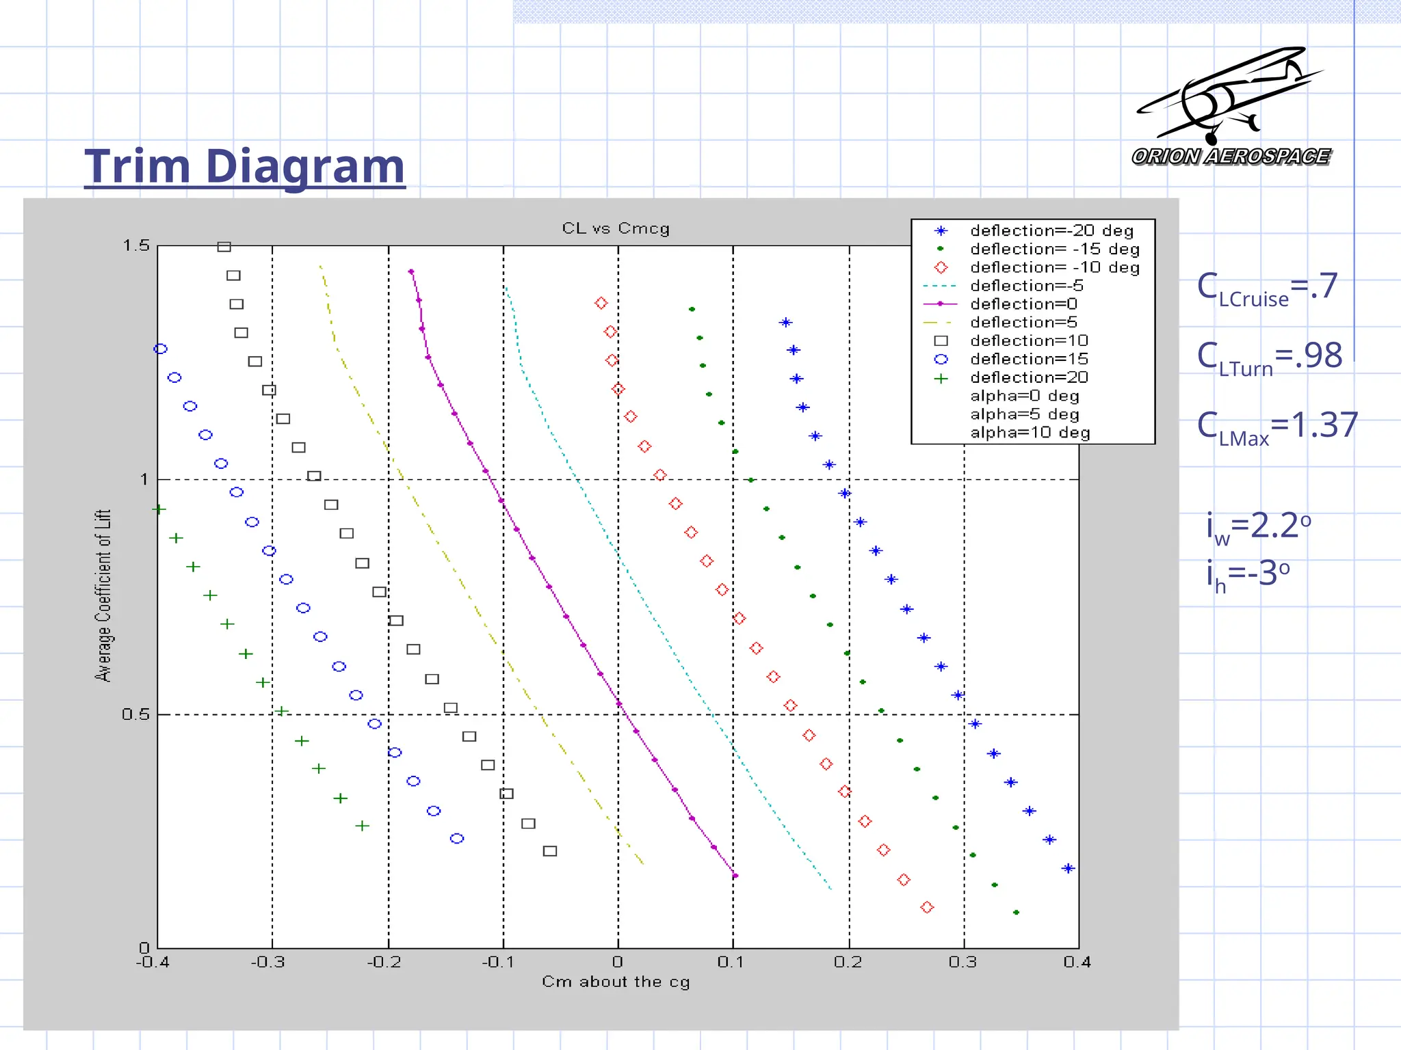The width and height of the screenshot is (1401, 1050).
Task: Click the CLTurn=.98 text
Action: pyautogui.click(x=1269, y=358)
